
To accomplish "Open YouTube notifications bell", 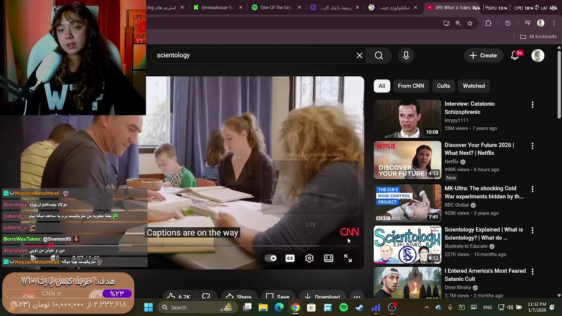I will coord(515,56).
